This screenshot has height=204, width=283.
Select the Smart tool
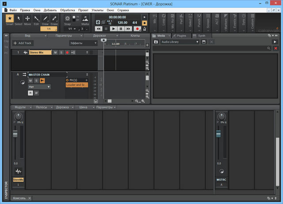[9, 19]
